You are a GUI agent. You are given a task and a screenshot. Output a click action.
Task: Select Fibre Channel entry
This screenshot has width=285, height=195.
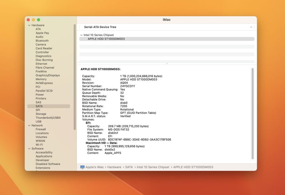45,67
